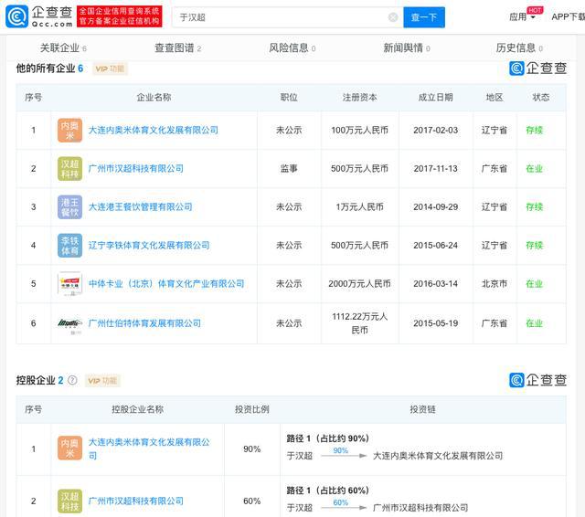Click the 港王餐饮 company logo icon
The image size is (585, 517).
[70, 207]
